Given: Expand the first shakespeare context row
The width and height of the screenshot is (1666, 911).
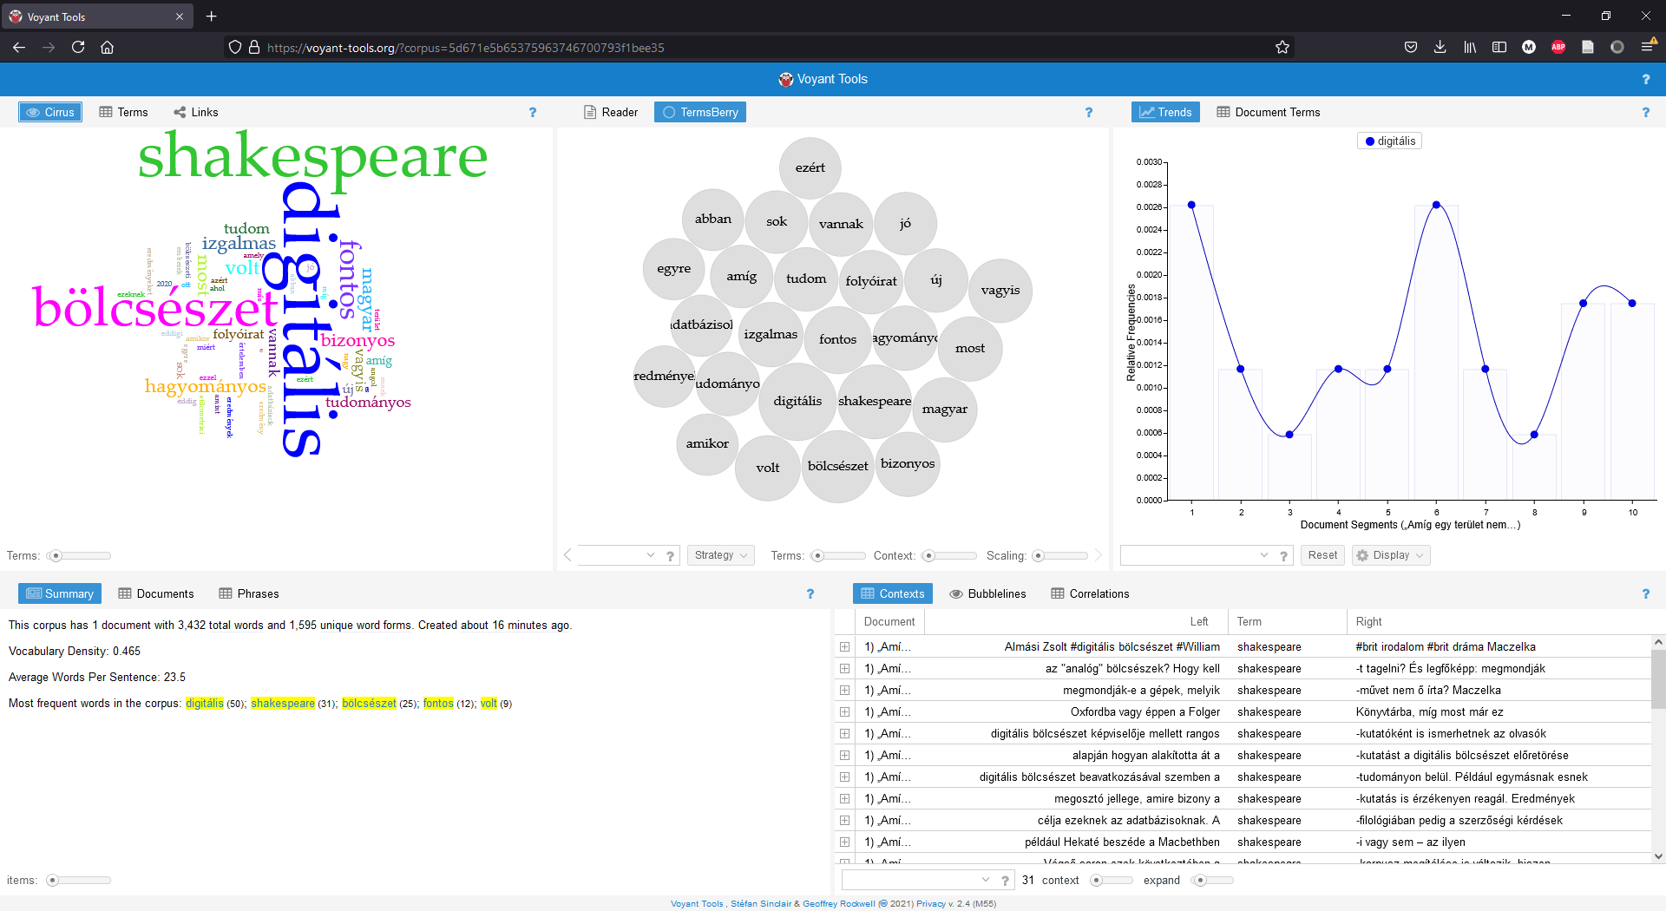Looking at the screenshot, I should pos(844,647).
